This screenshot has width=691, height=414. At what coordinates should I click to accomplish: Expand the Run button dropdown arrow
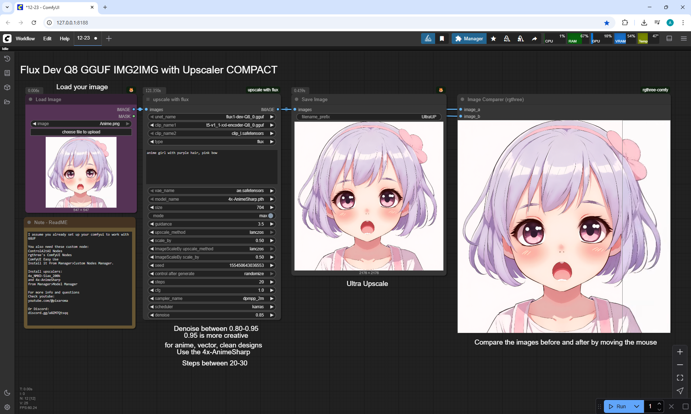636,406
